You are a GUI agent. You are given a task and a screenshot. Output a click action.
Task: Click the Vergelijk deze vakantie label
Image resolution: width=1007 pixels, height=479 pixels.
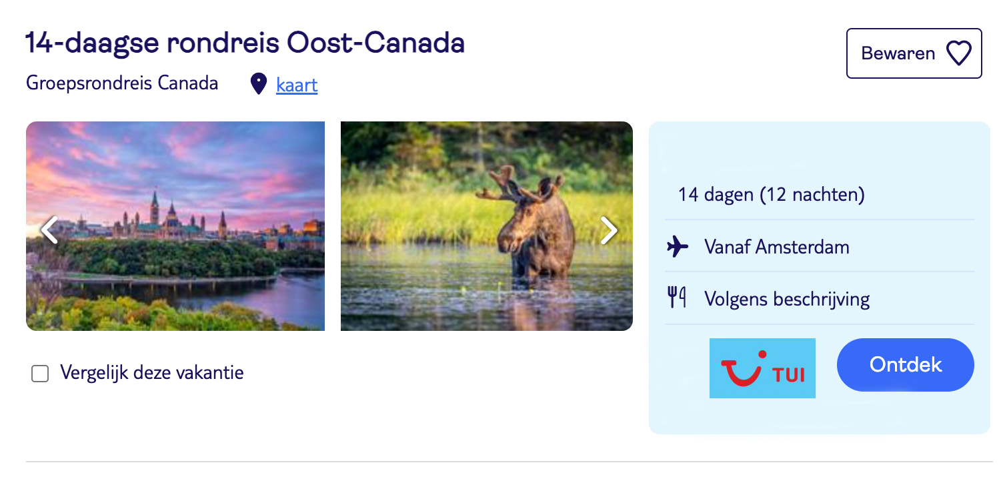(152, 372)
